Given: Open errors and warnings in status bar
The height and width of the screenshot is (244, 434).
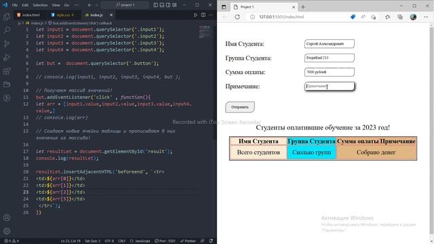Looking at the screenshot, I should 12,241.
